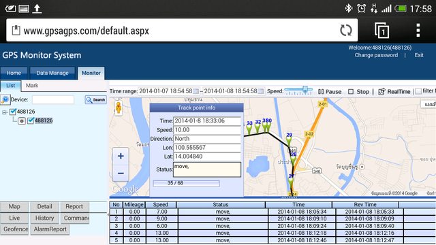Screen dimensions: 436x245
Task: Click the Search device button
Action: pyautogui.click(x=95, y=100)
